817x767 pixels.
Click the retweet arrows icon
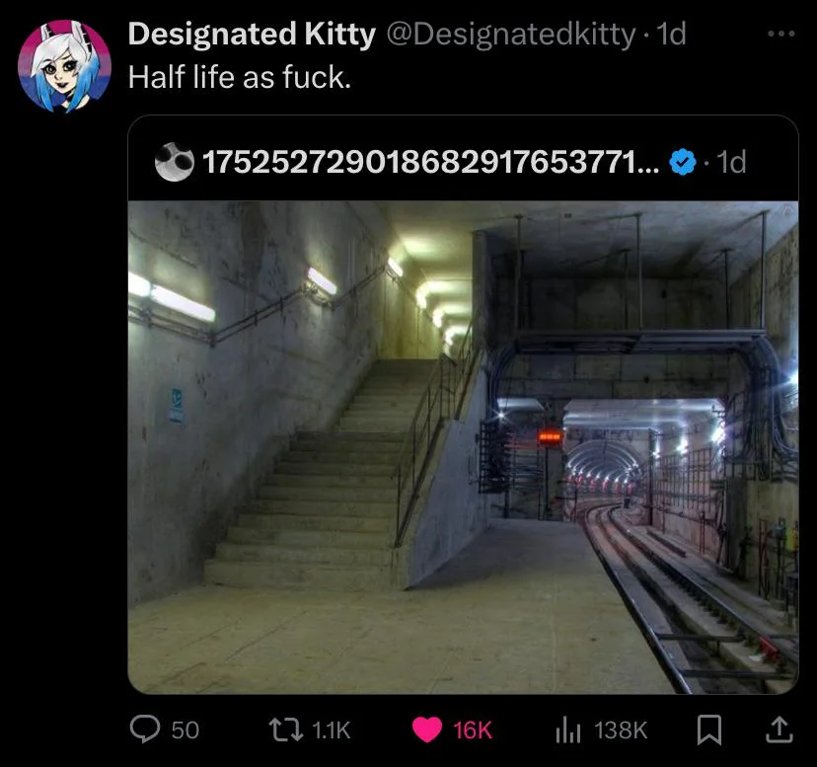(285, 729)
